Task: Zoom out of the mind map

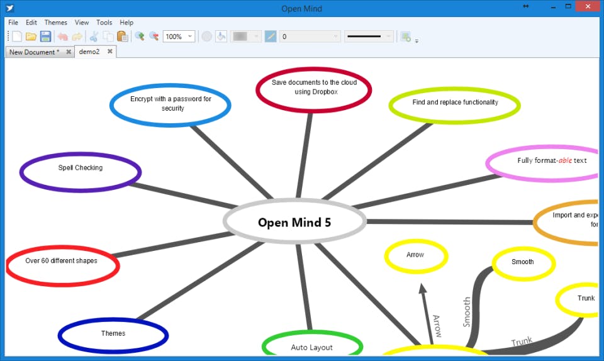Action: [154, 36]
